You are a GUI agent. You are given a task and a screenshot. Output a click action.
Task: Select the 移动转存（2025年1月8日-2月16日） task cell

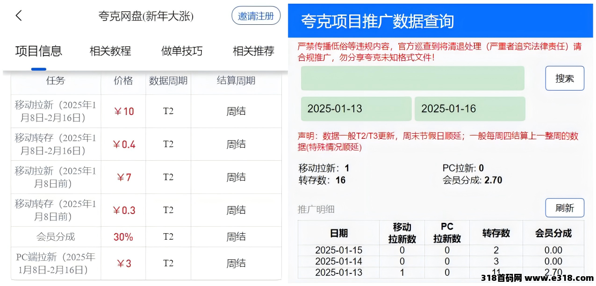click(x=56, y=144)
